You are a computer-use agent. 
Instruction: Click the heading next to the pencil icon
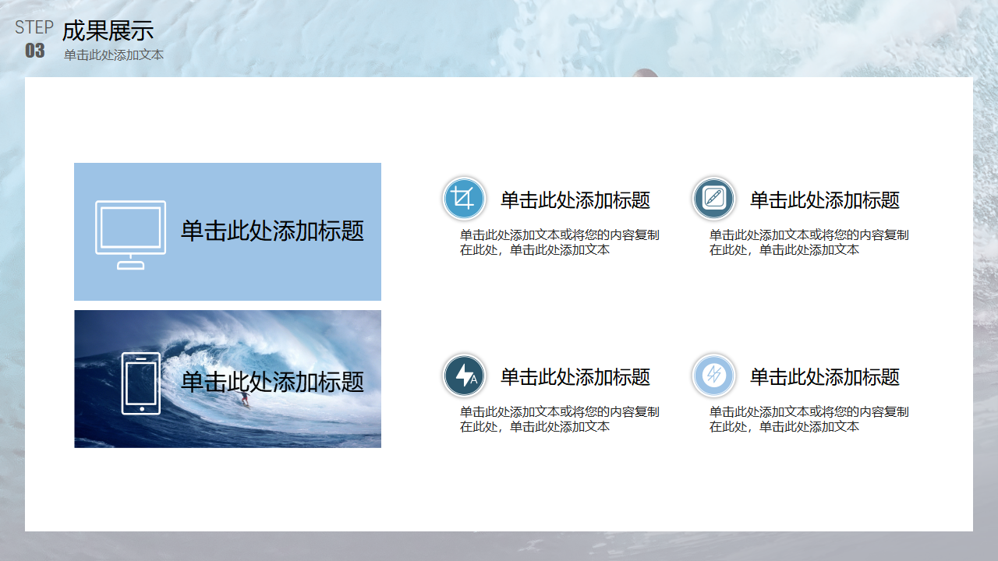[x=825, y=200]
